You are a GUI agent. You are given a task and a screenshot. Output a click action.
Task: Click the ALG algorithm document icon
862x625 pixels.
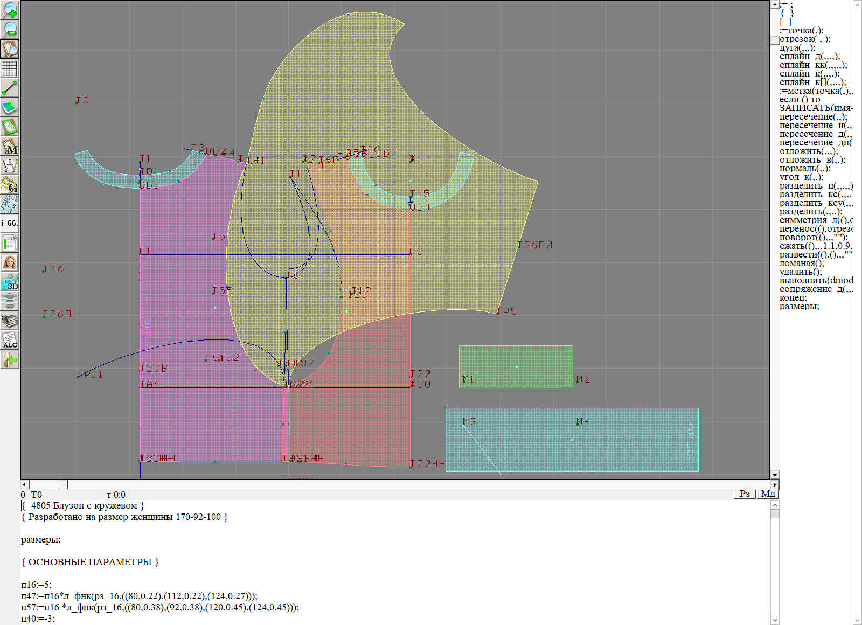point(10,340)
